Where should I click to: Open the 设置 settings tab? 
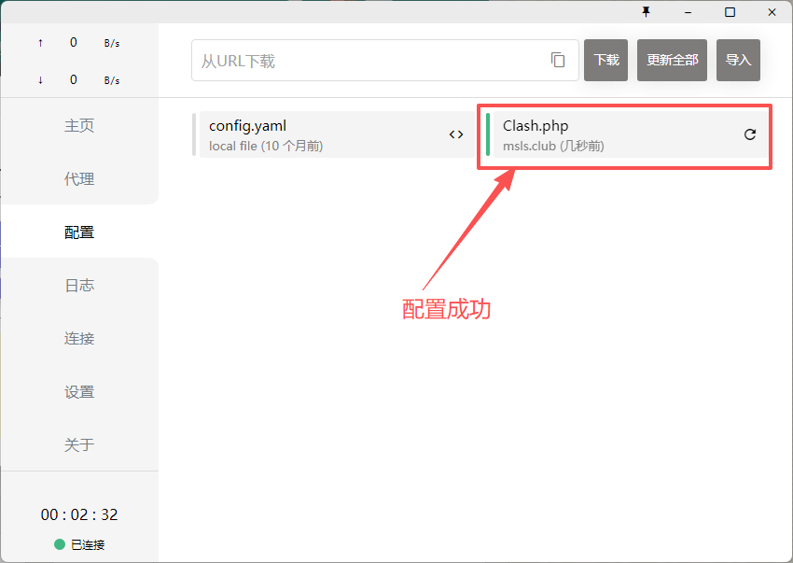coord(79,392)
